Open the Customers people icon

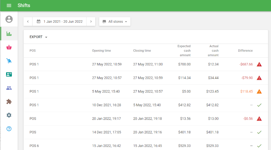tap(9, 88)
